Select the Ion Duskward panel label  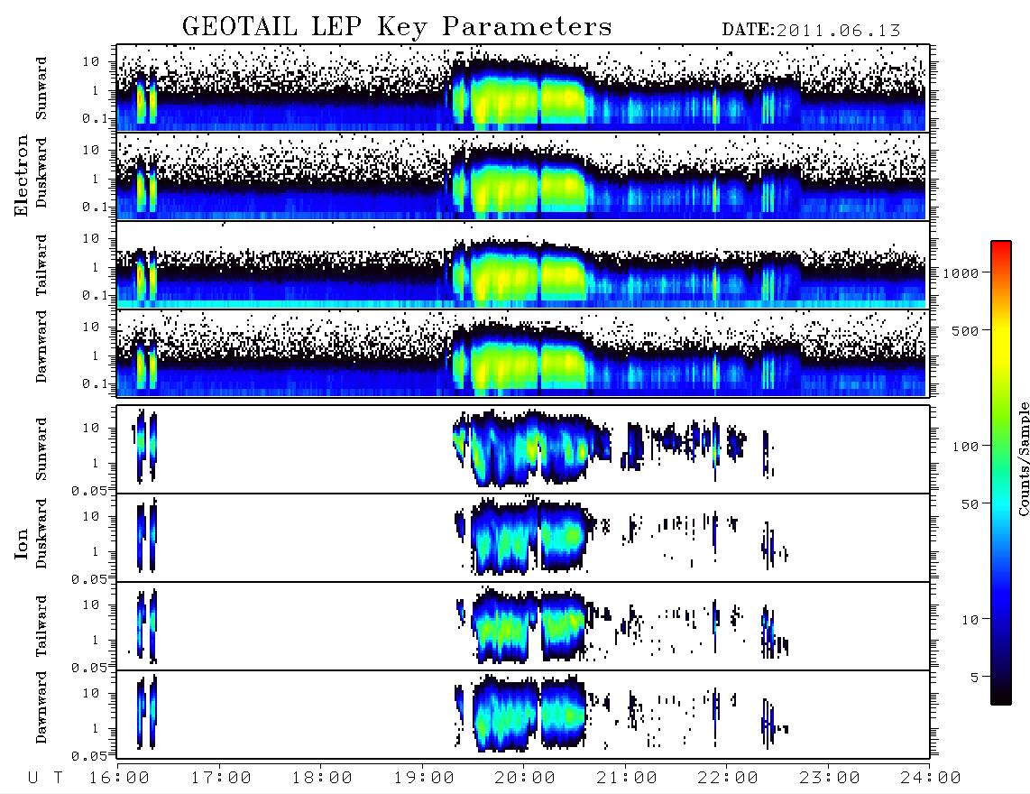click(41, 533)
